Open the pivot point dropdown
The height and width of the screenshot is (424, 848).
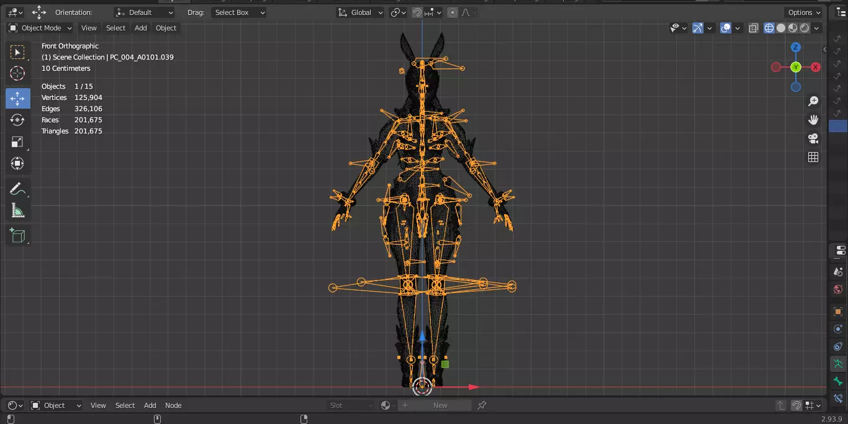(x=398, y=12)
